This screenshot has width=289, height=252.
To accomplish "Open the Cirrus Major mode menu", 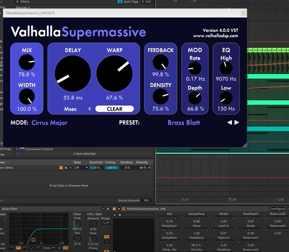I will [49, 123].
